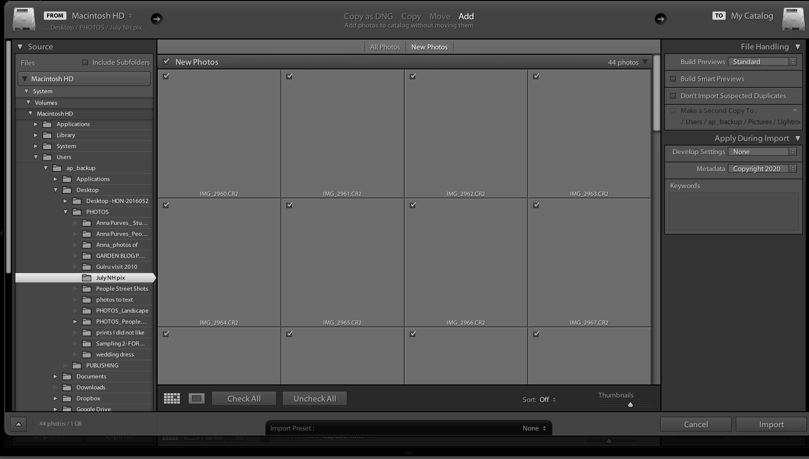This screenshot has height=459, width=809.
Task: Select Copy as DNG import mode
Action: tap(368, 16)
